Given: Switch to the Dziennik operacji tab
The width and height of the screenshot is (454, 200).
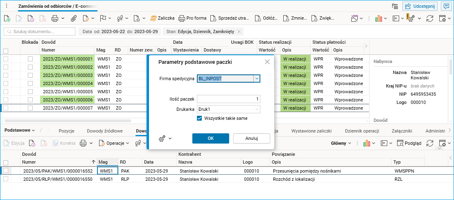Looking at the screenshot, I should [x=362, y=131].
